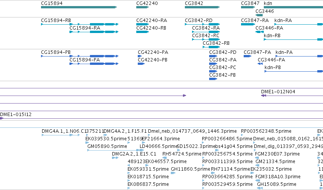The width and height of the screenshot is (323, 190).
Task: Open EST label 489123
Action: [137, 162]
